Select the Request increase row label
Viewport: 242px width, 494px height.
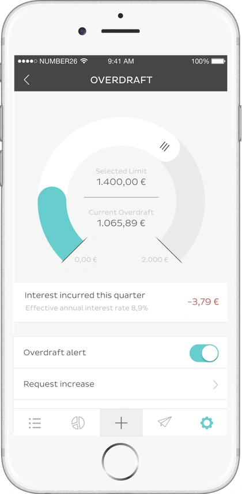pyautogui.click(x=59, y=384)
